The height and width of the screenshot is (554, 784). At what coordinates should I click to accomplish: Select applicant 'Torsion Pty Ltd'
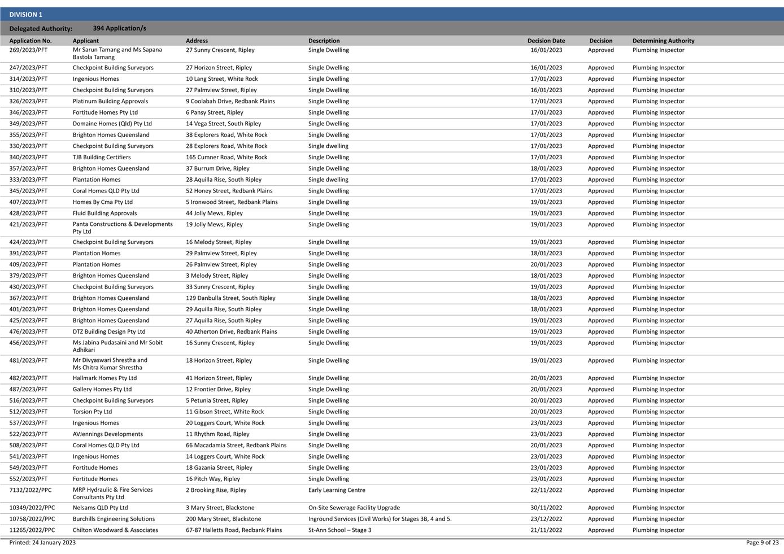(92, 412)
